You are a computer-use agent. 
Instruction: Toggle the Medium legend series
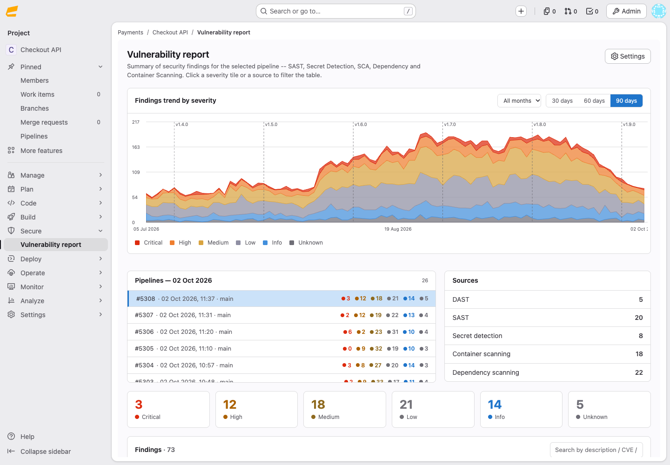coord(214,243)
